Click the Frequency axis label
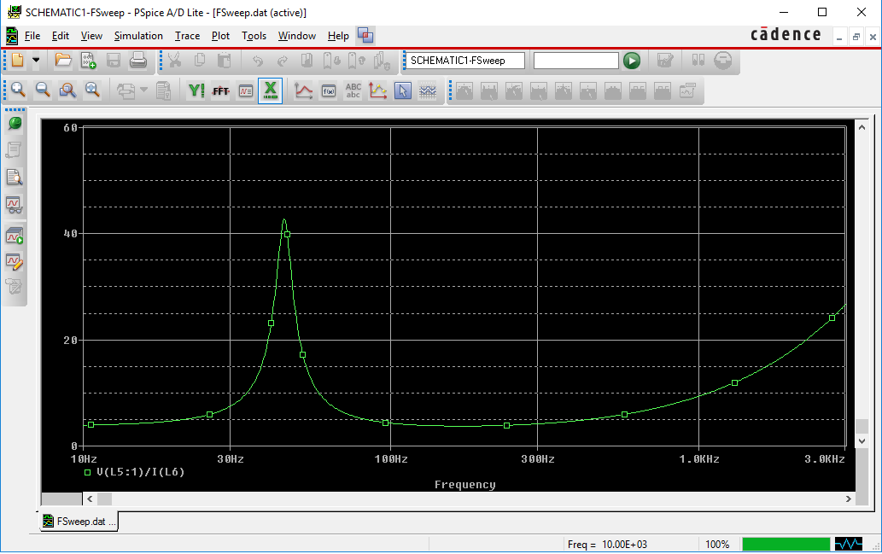This screenshot has height=554, width=882. click(464, 484)
